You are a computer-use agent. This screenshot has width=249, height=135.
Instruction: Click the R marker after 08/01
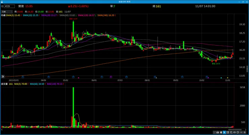(x=155, y=77)
